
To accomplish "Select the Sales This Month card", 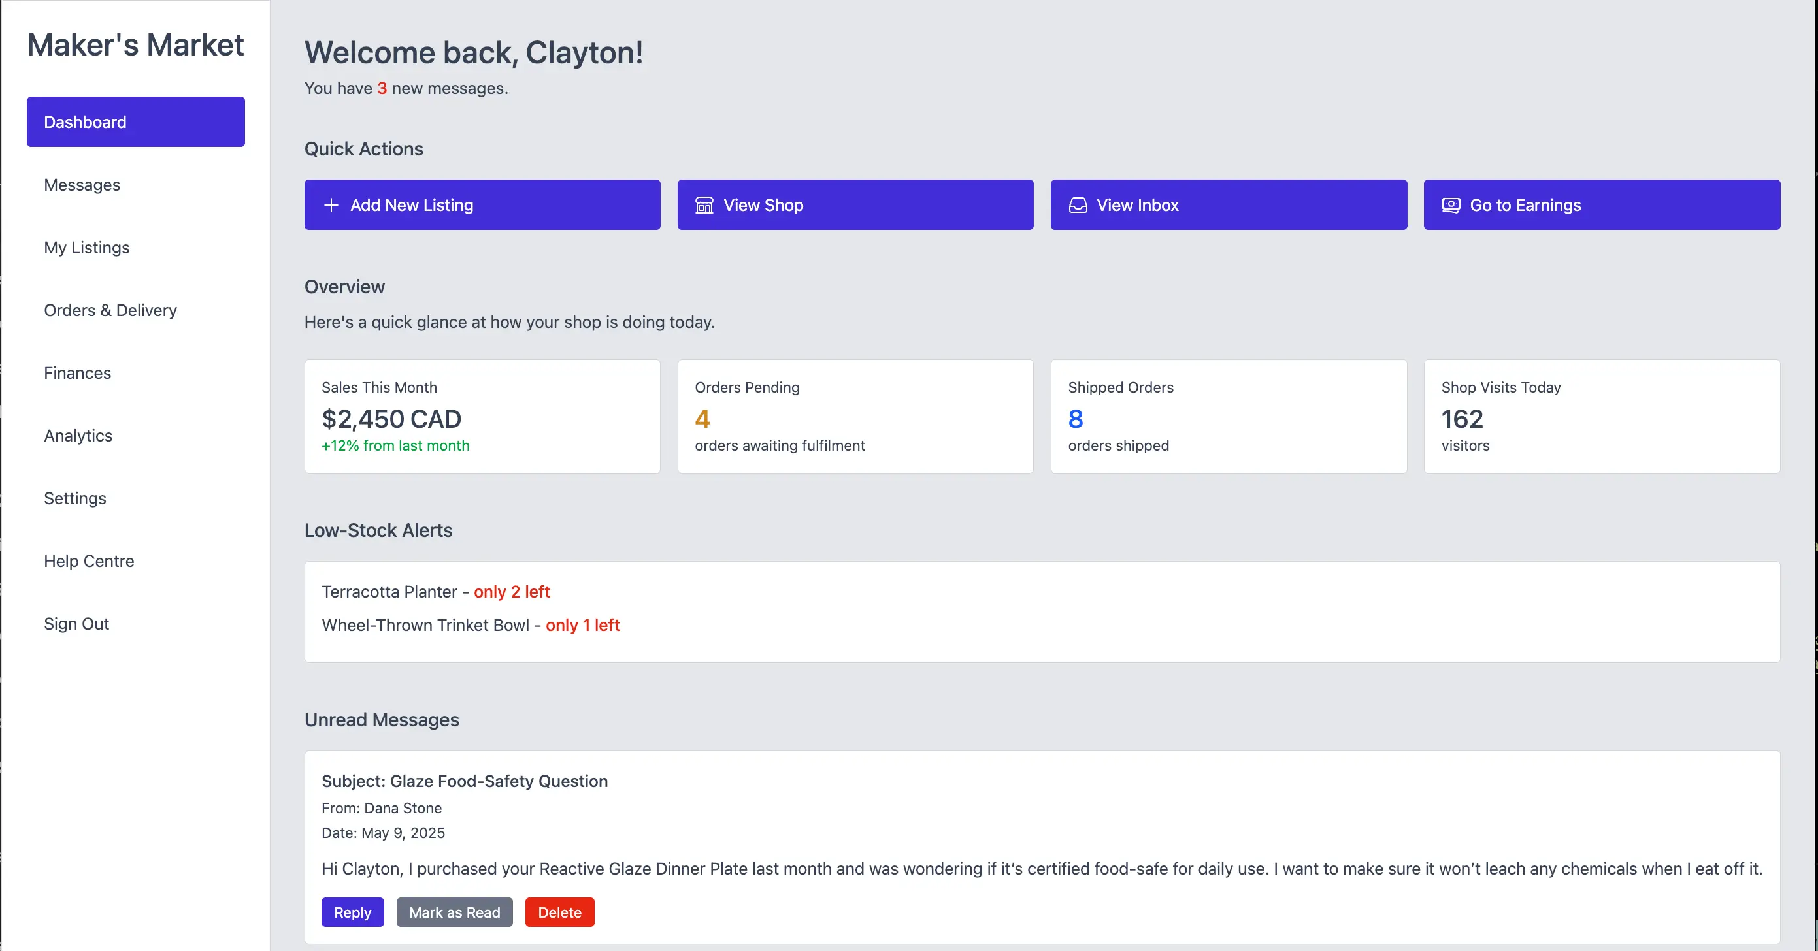I will coord(482,416).
